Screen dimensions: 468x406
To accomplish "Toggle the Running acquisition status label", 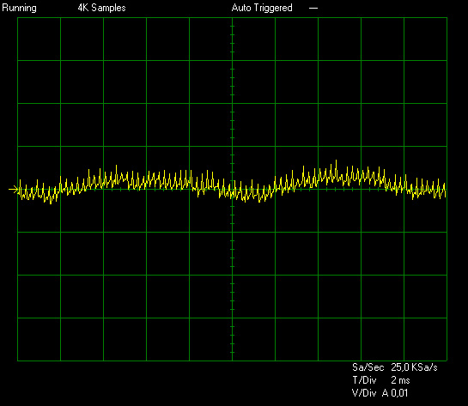I will (19, 8).
